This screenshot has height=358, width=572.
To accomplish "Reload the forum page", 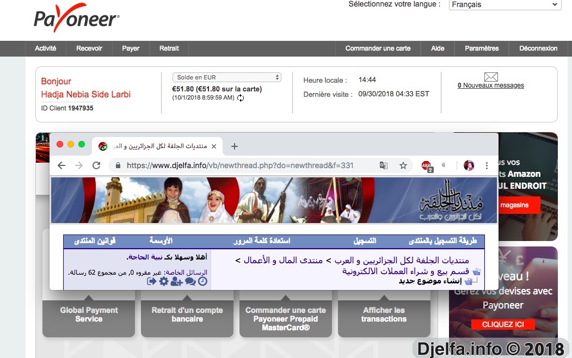I will [96, 165].
